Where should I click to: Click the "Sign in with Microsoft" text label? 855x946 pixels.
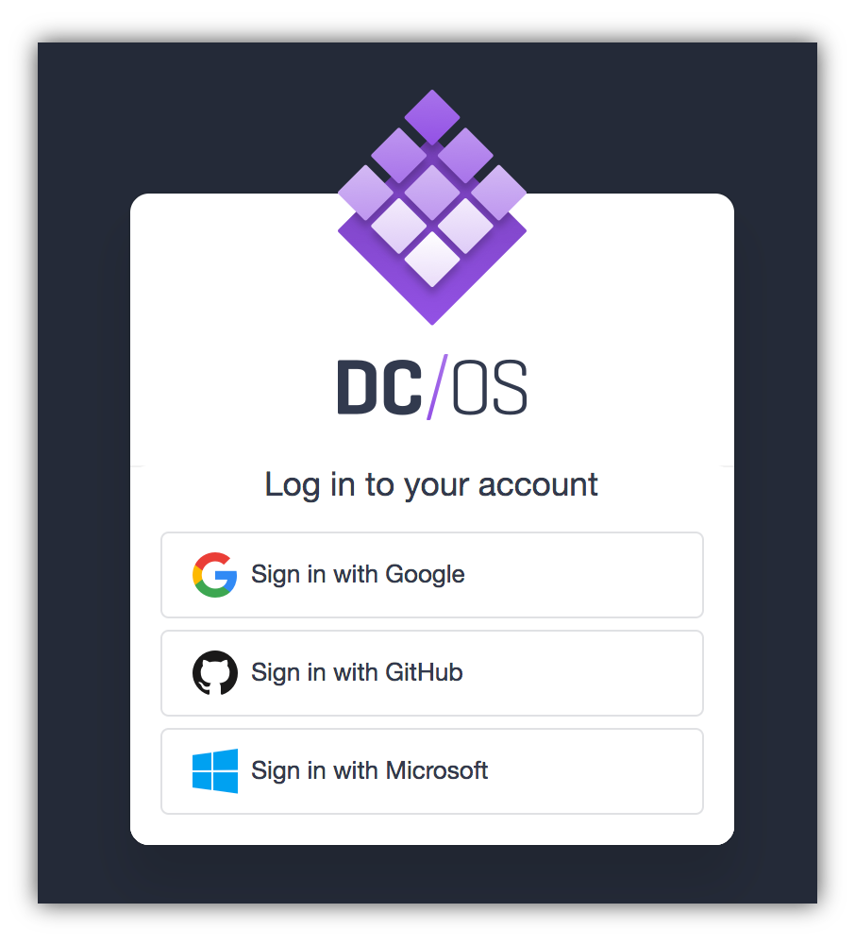369,771
